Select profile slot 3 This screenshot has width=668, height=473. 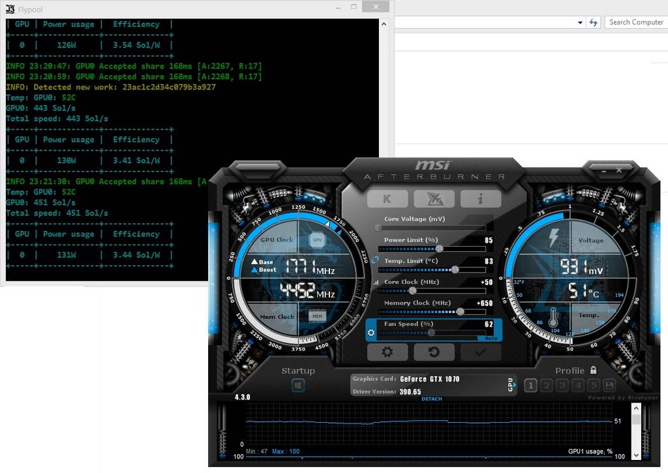click(x=562, y=386)
